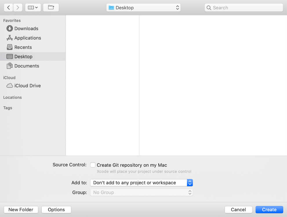Image resolution: width=287 pixels, height=217 pixels.
Task: Go to Recents in the sidebar
Action: 23,47
